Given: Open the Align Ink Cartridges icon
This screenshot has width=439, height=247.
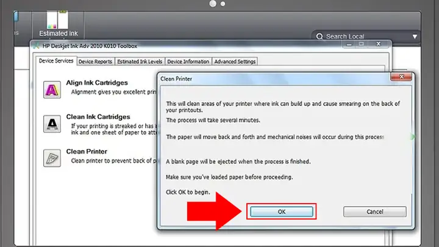Looking at the screenshot, I should (x=52, y=90).
